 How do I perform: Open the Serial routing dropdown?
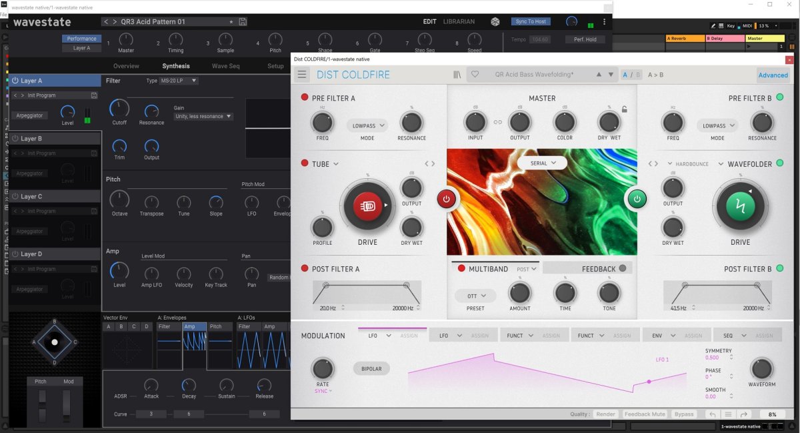[542, 162]
